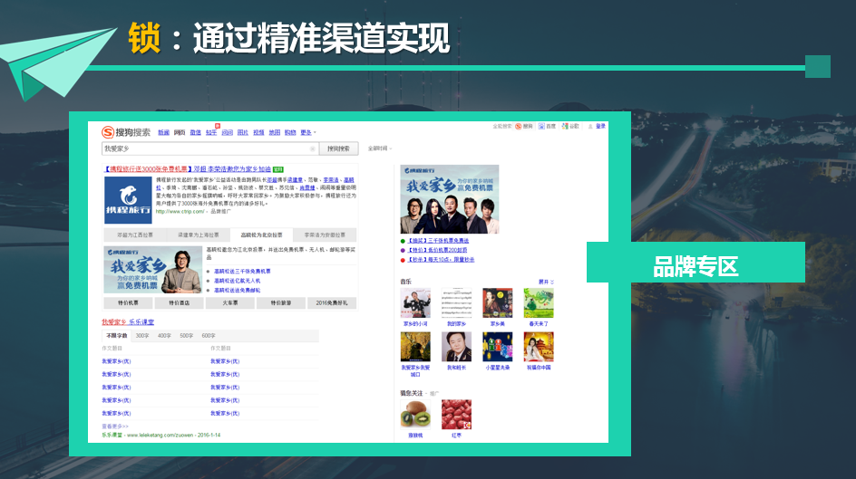Image resolution: width=856 pixels, height=479 pixels.
Task: Click the red bullet beside 秒杀 link
Action: pos(403,261)
